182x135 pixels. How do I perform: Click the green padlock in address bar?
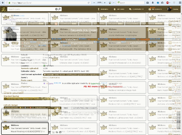[10, 3]
